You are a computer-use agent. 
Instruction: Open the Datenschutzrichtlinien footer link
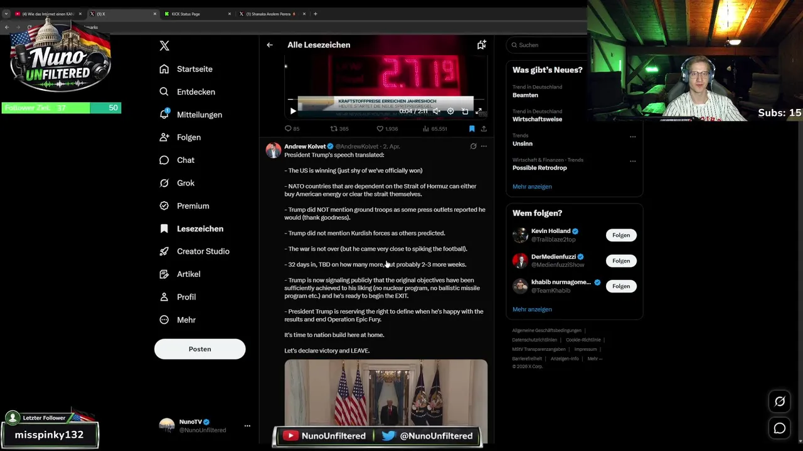click(x=534, y=340)
